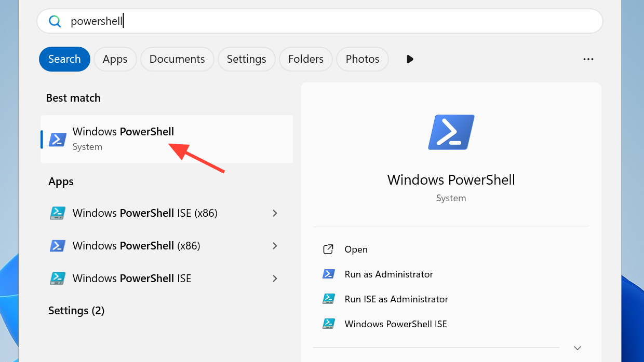The height and width of the screenshot is (362, 644).
Task: Click the Open external-link icon
Action: (x=328, y=249)
